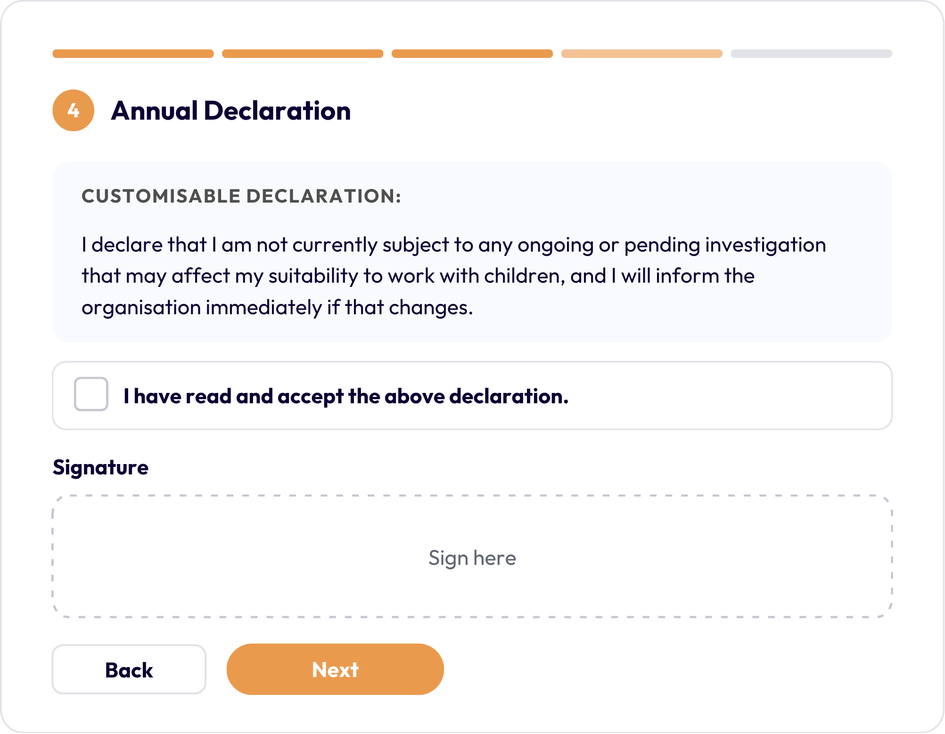The image size is (945, 734).
Task: Tick the accept declaration checkbox
Action: pyautogui.click(x=91, y=394)
